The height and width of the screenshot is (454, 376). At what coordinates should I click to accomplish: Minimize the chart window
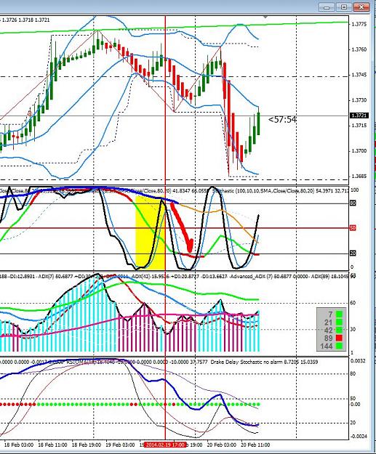click(327, 7)
